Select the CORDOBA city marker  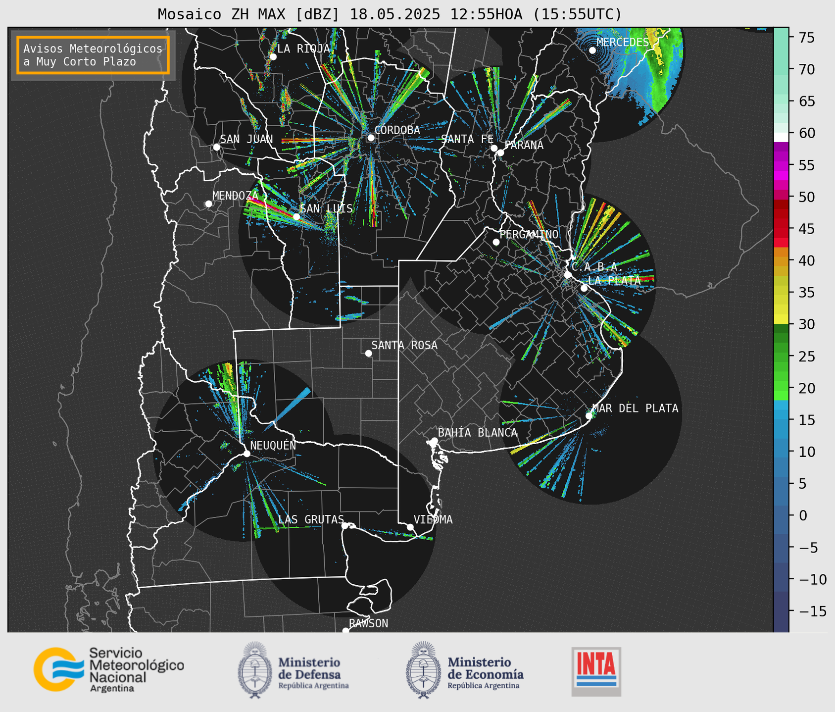[x=371, y=138]
